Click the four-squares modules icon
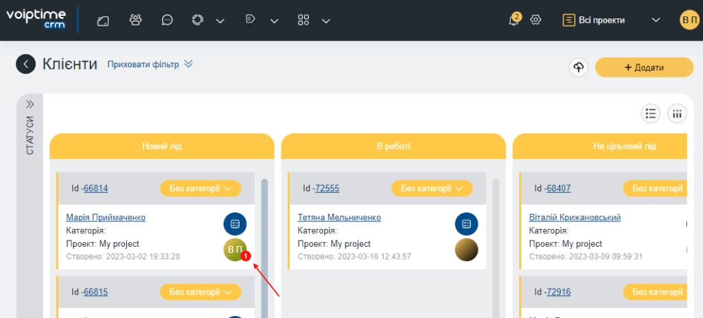Viewport: 703px width, 318px height. point(303,20)
